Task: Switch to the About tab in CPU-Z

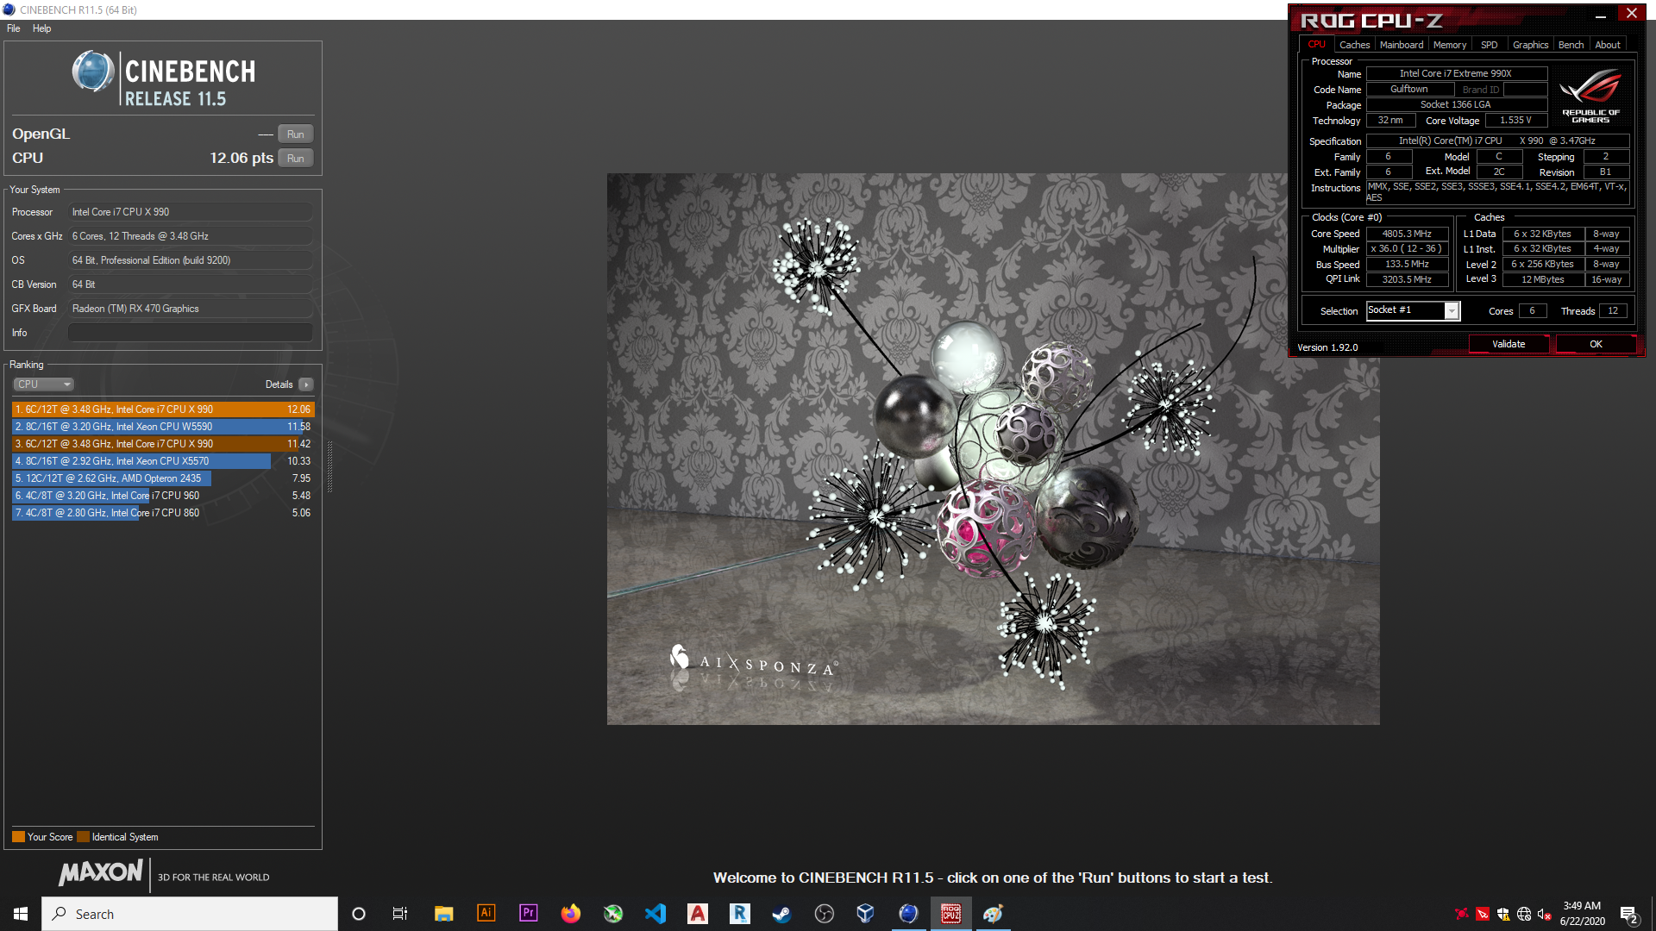Action: pyautogui.click(x=1608, y=45)
